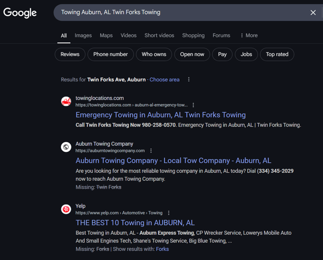This screenshot has height=260, width=323.
Task: Apply the Reviews filter chip
Action: 70,55
